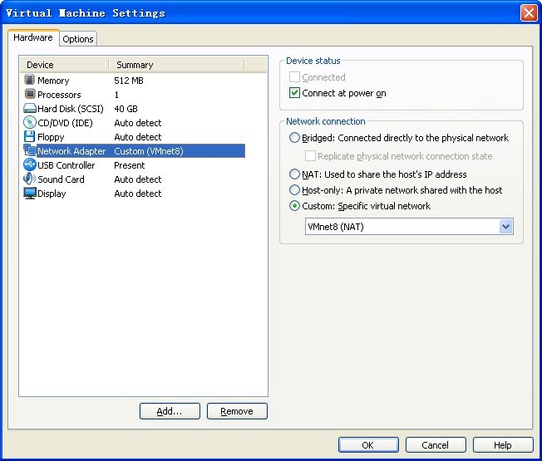Switch to the Options tab
The image size is (542, 461).
pyautogui.click(x=78, y=39)
